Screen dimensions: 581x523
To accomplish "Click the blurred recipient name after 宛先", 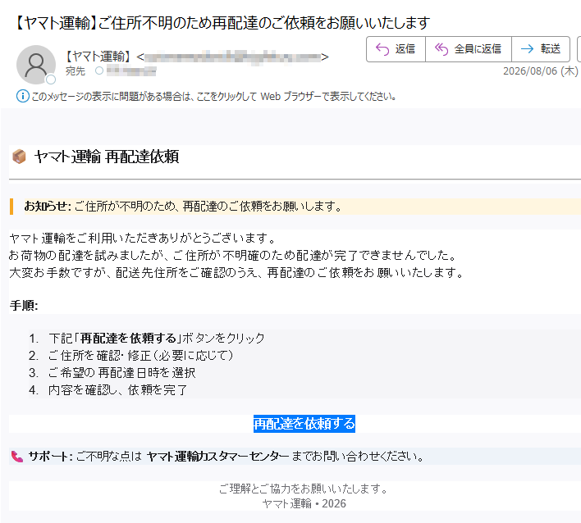I will click(131, 70).
